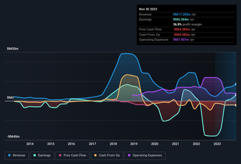Click the Operating Expenses label in tooltip
Viewport: 241px width, 164px height.
pos(154,40)
